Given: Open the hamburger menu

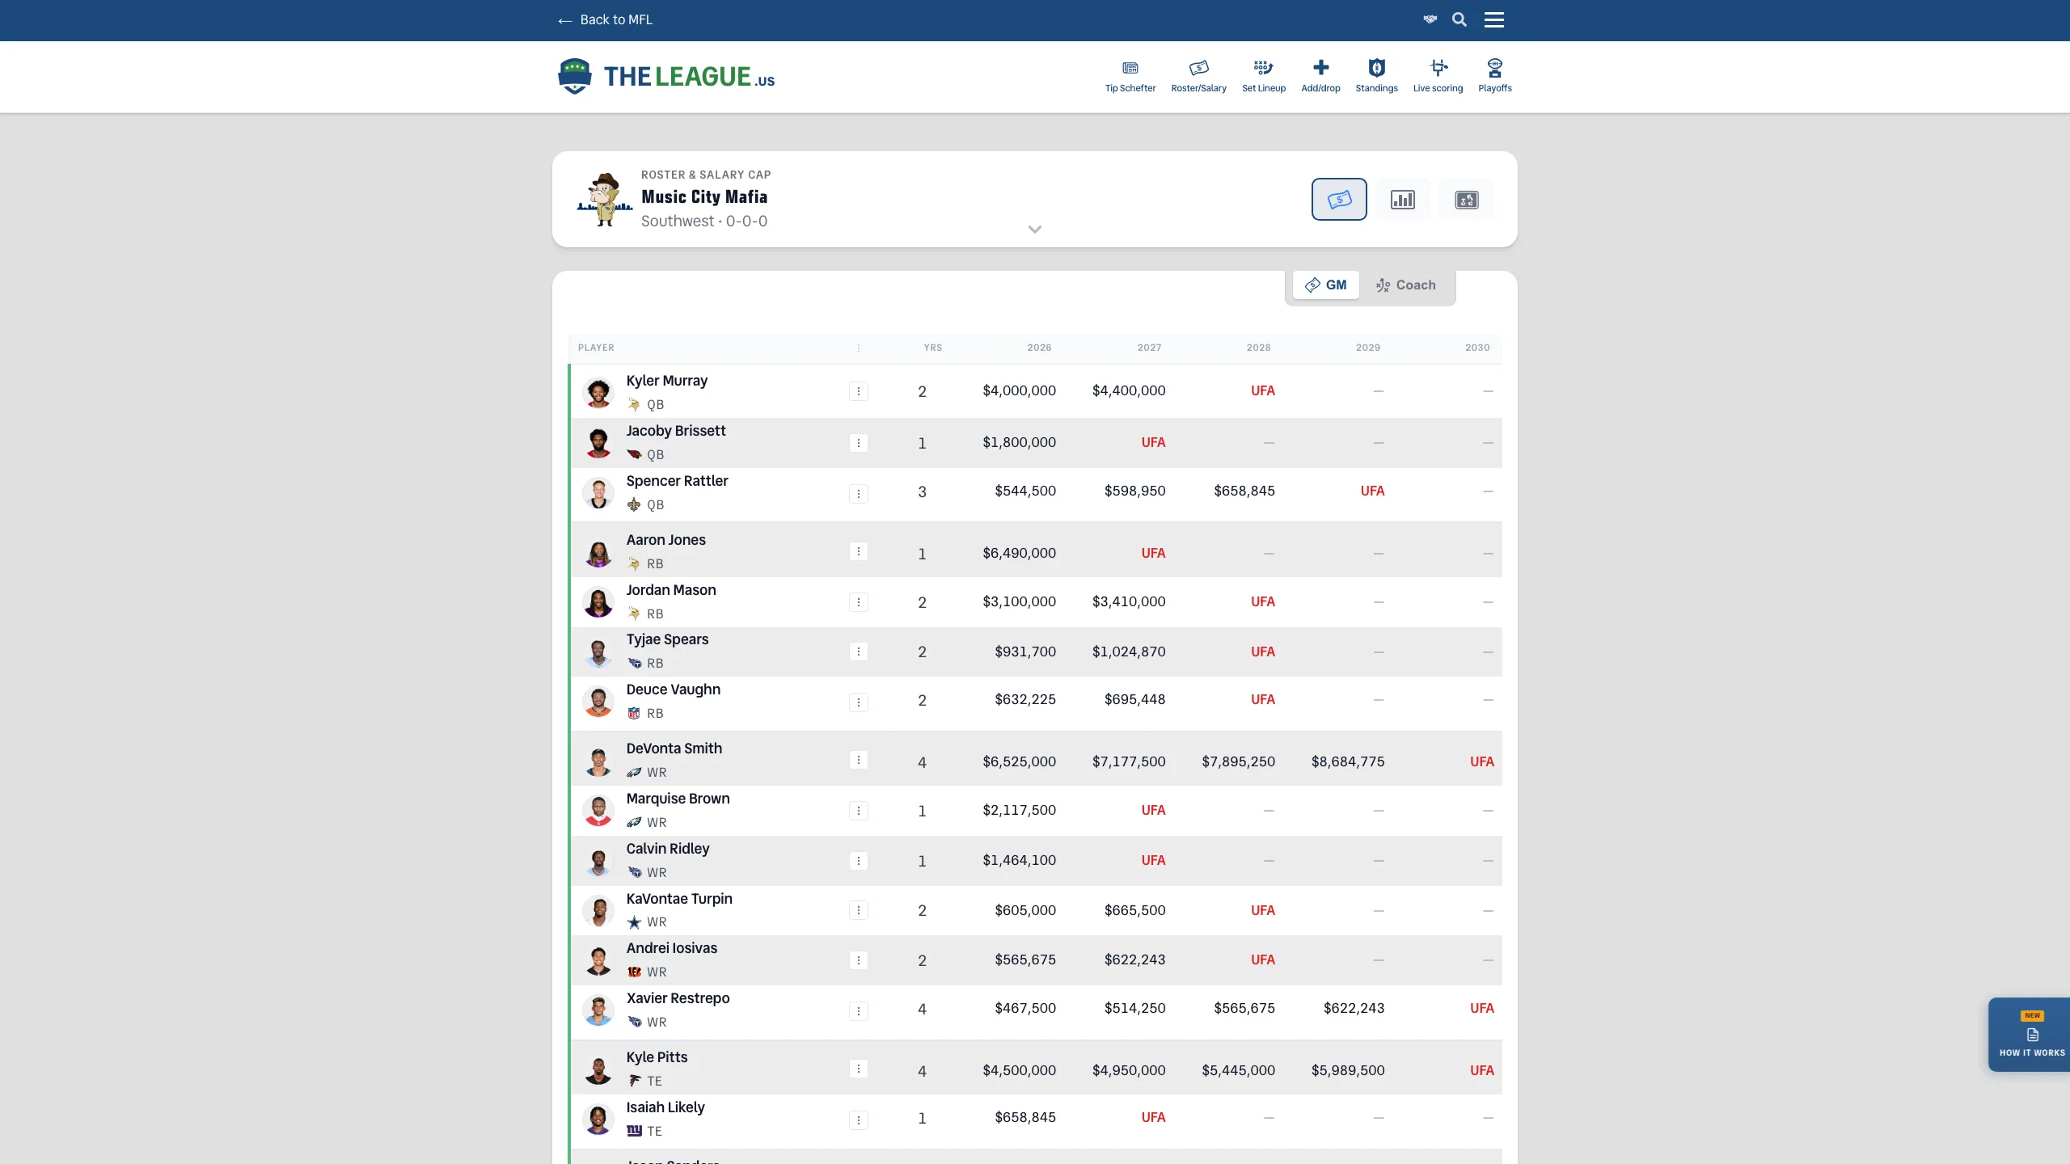Looking at the screenshot, I should (x=1493, y=19).
